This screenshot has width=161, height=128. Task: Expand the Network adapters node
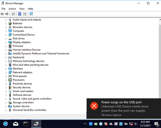[x=6, y=72]
